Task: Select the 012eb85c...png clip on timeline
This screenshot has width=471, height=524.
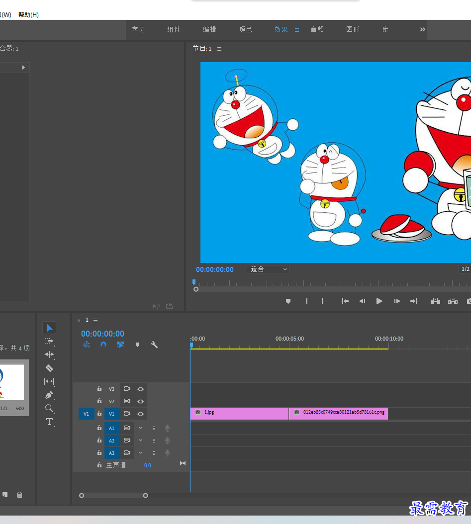Action: (x=339, y=414)
